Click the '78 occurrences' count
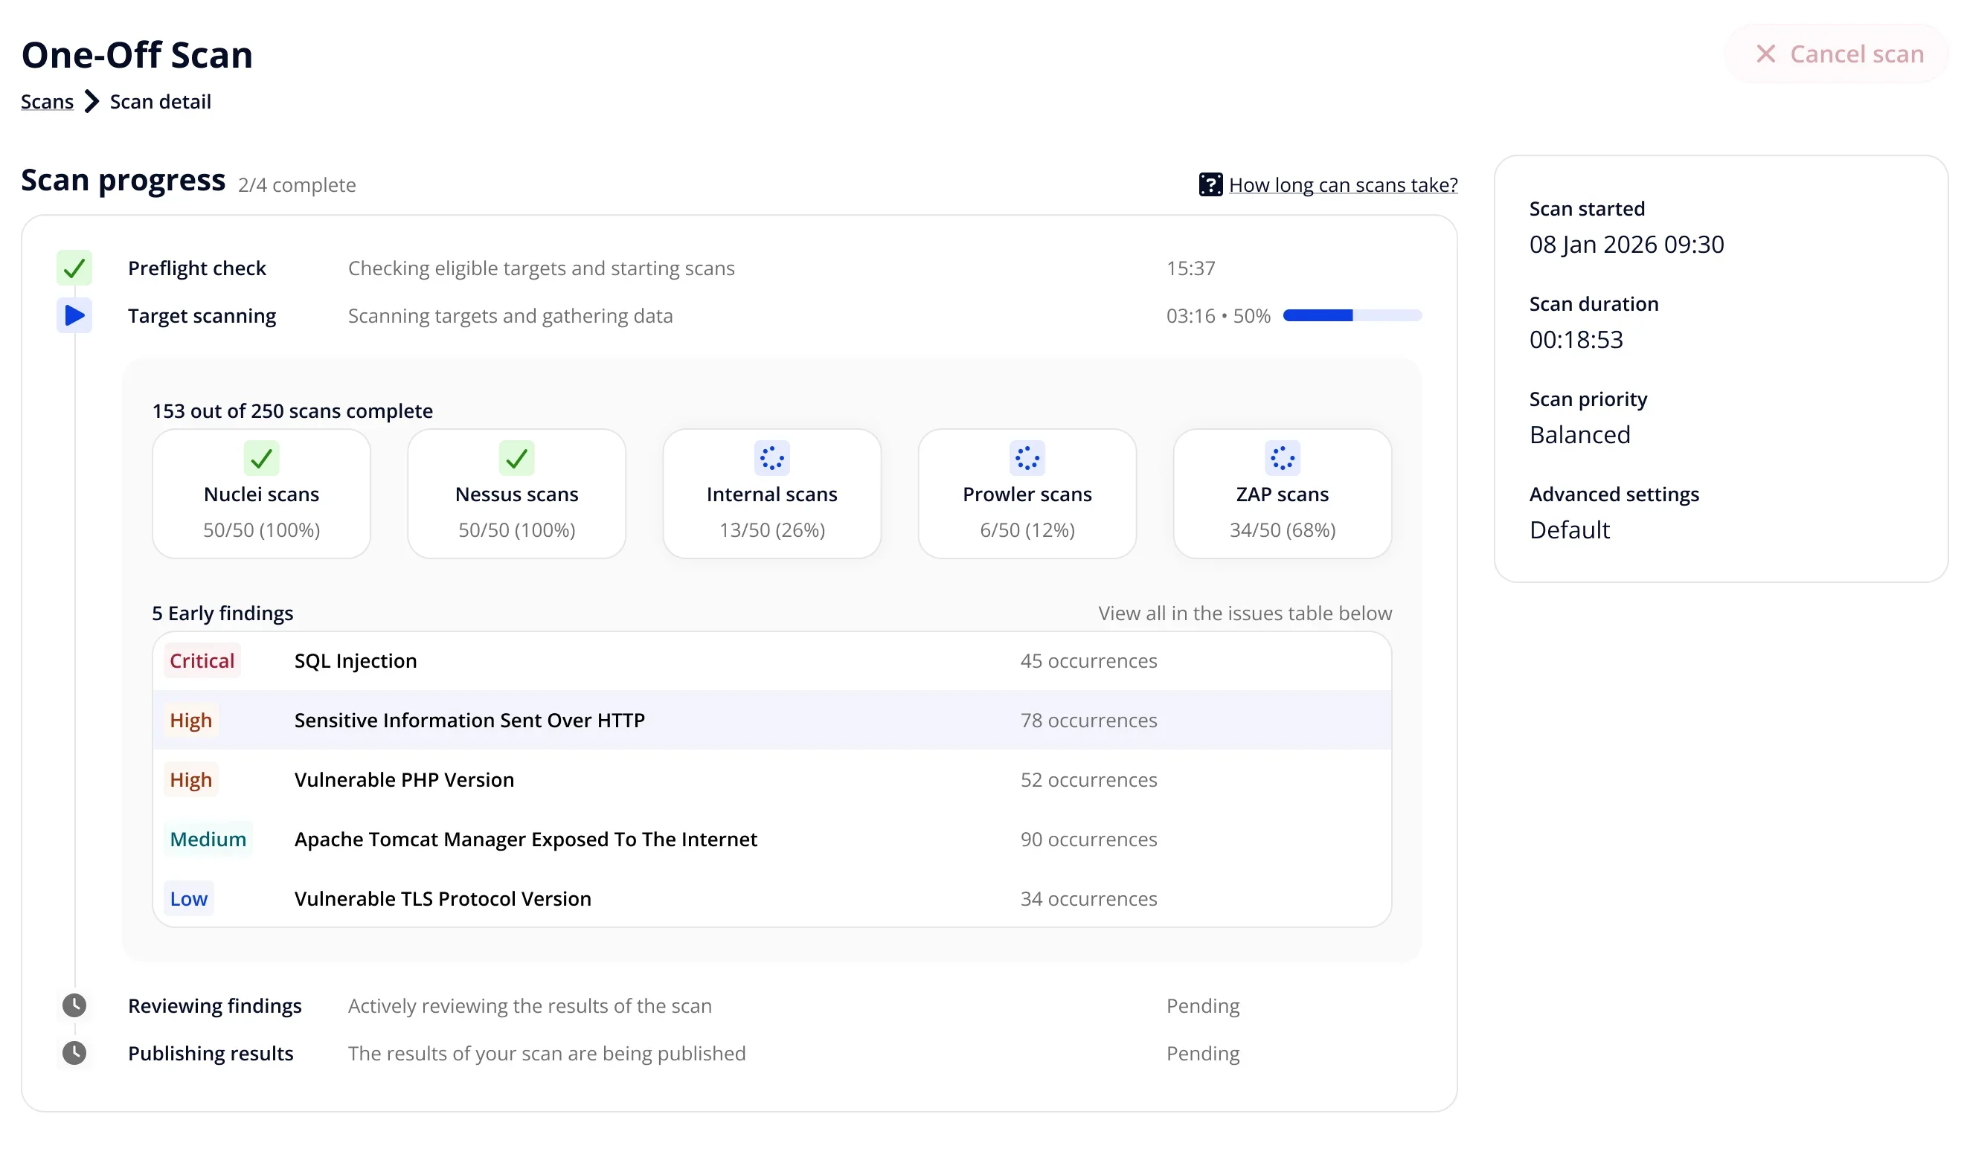1964x1163 pixels. (x=1091, y=722)
